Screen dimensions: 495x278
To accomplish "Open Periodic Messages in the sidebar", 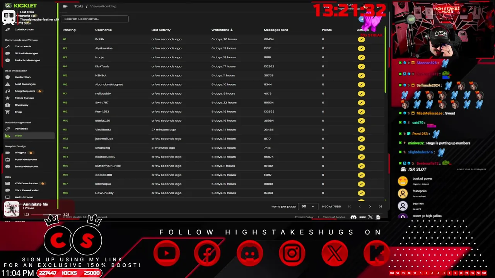I will coord(27,60).
